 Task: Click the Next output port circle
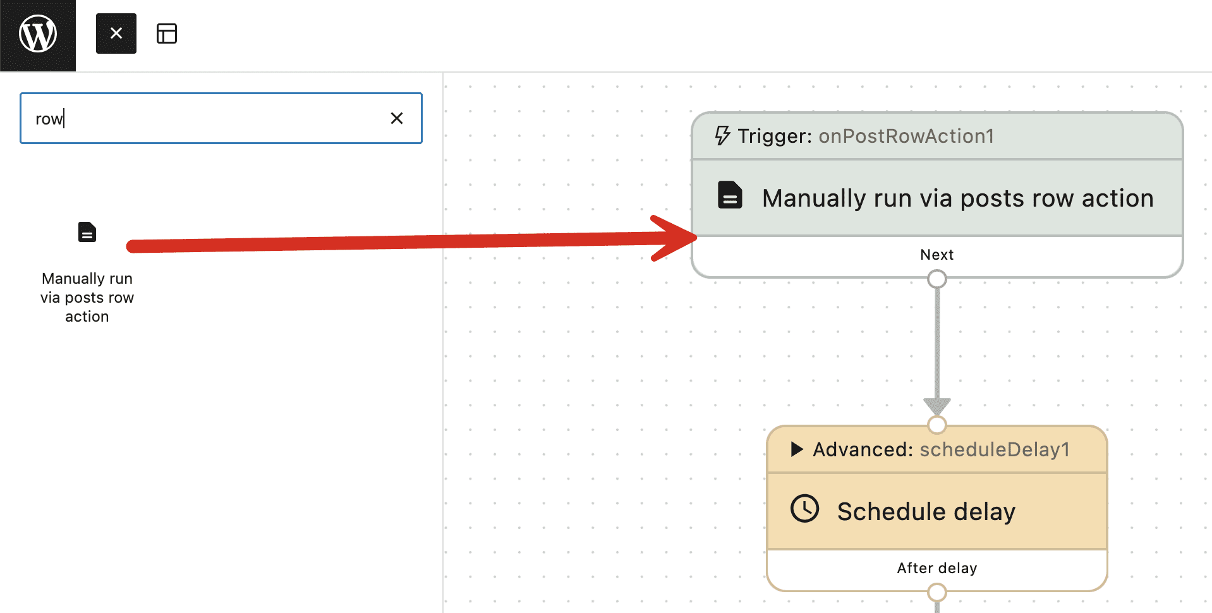click(936, 279)
